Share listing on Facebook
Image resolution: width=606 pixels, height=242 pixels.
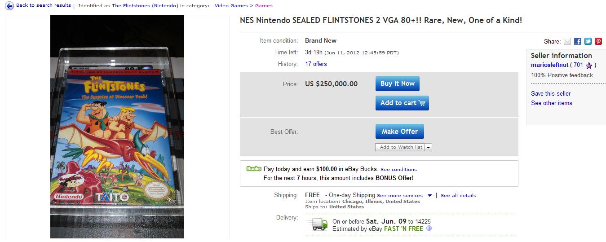(578, 41)
